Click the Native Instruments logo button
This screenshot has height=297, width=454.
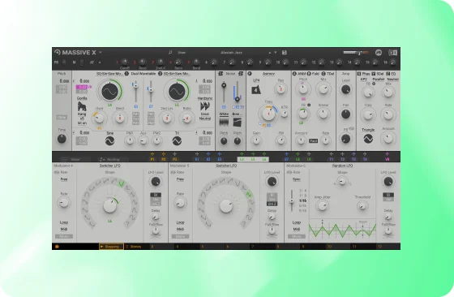(379, 53)
